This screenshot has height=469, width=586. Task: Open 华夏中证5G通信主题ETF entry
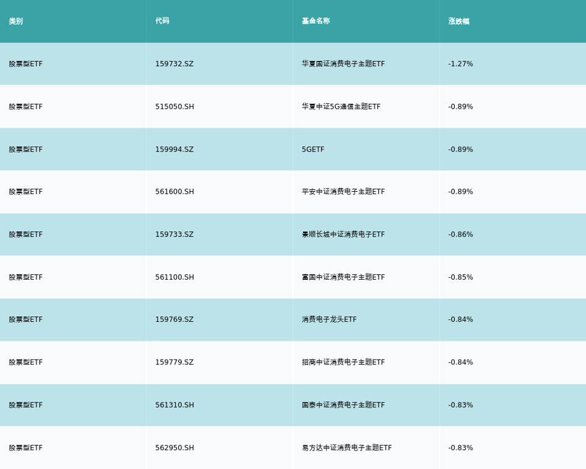(341, 107)
